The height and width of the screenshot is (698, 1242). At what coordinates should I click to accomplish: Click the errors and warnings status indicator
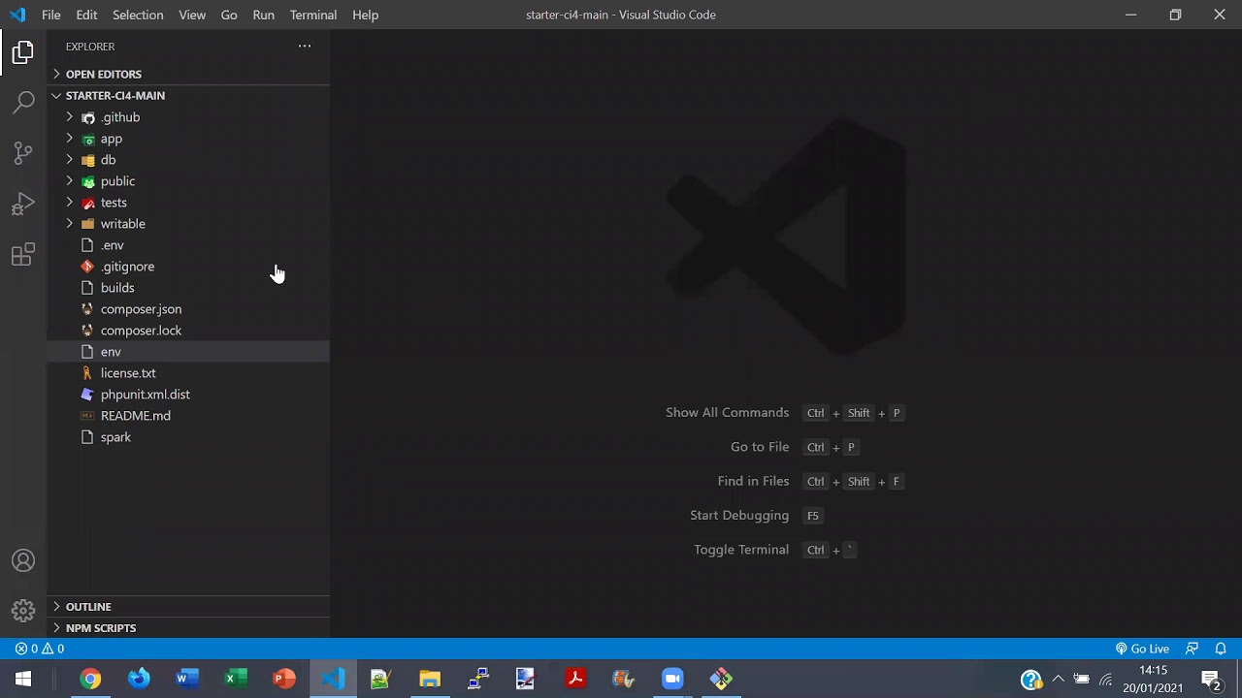pos(40,649)
